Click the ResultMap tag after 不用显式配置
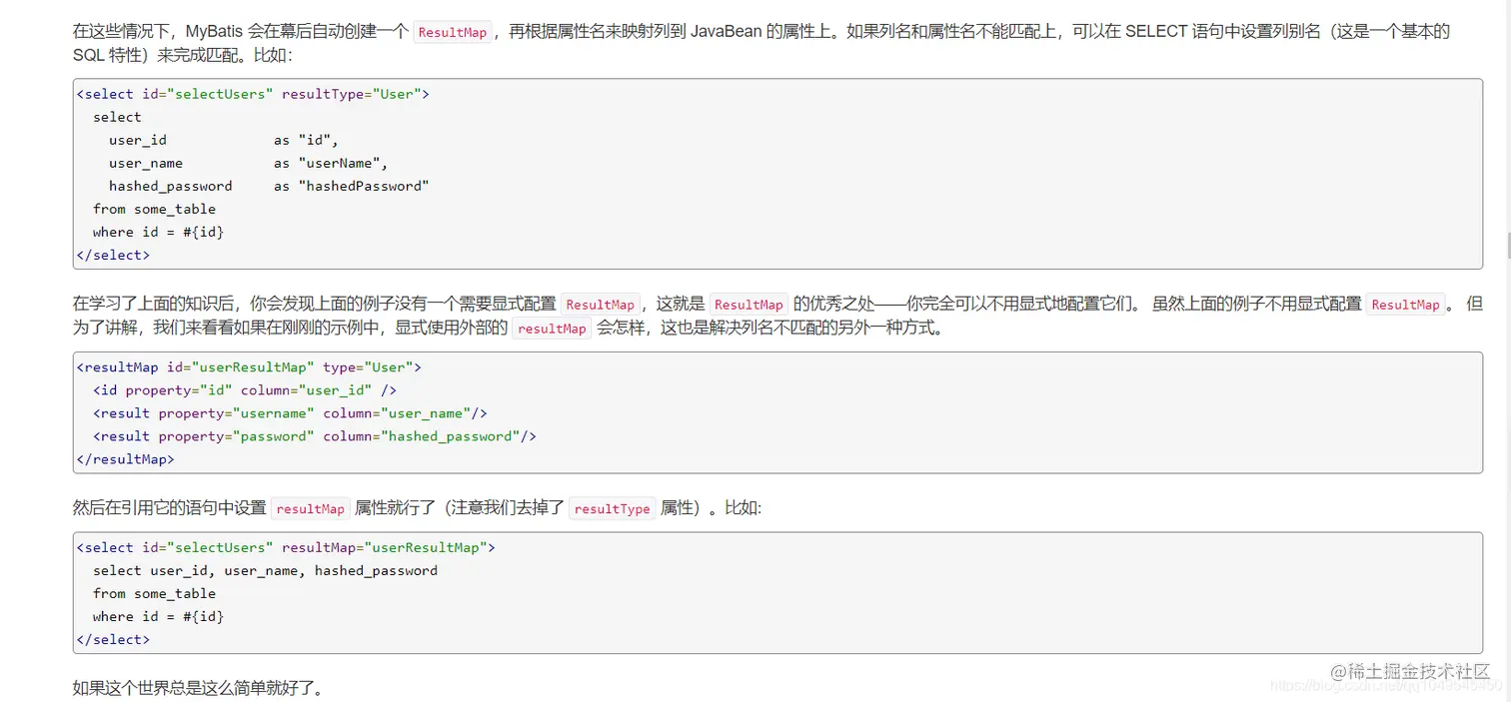This screenshot has height=702, width=1511. 1405,305
